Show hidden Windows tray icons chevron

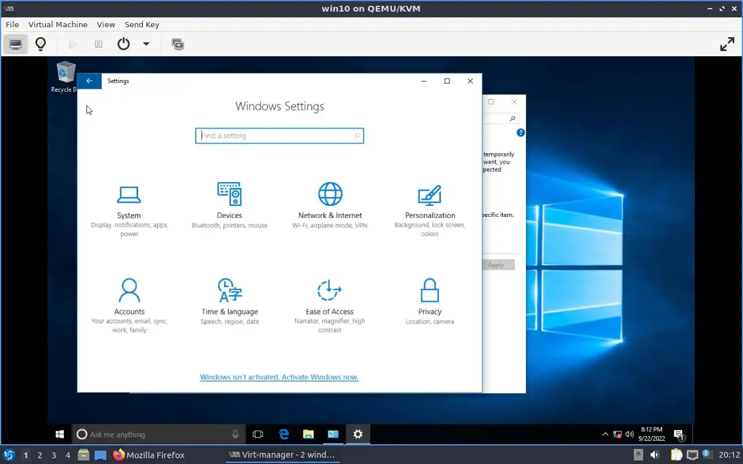605,434
